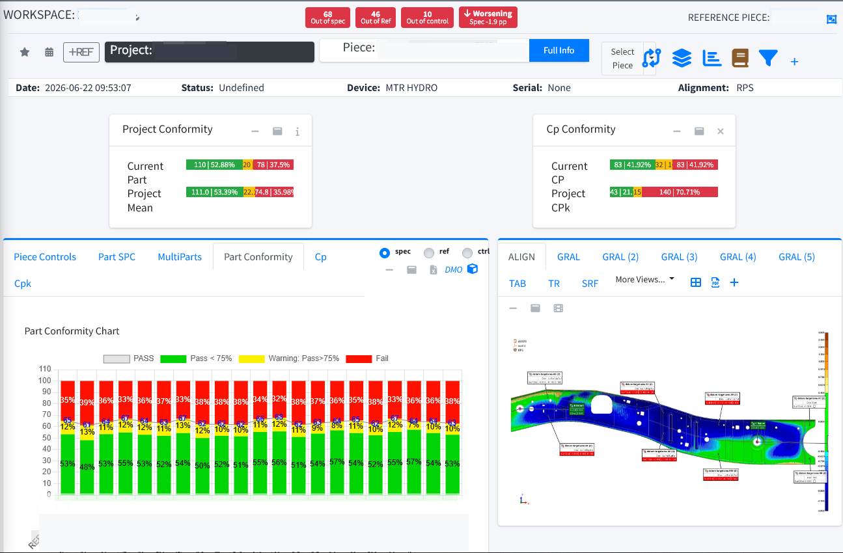Click the red Fail legend swatch

point(359,358)
